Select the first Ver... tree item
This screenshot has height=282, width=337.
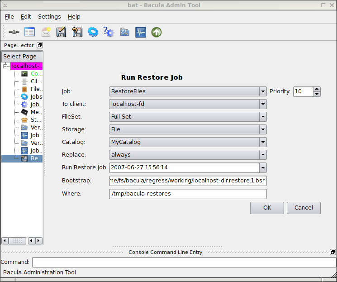pos(32,128)
